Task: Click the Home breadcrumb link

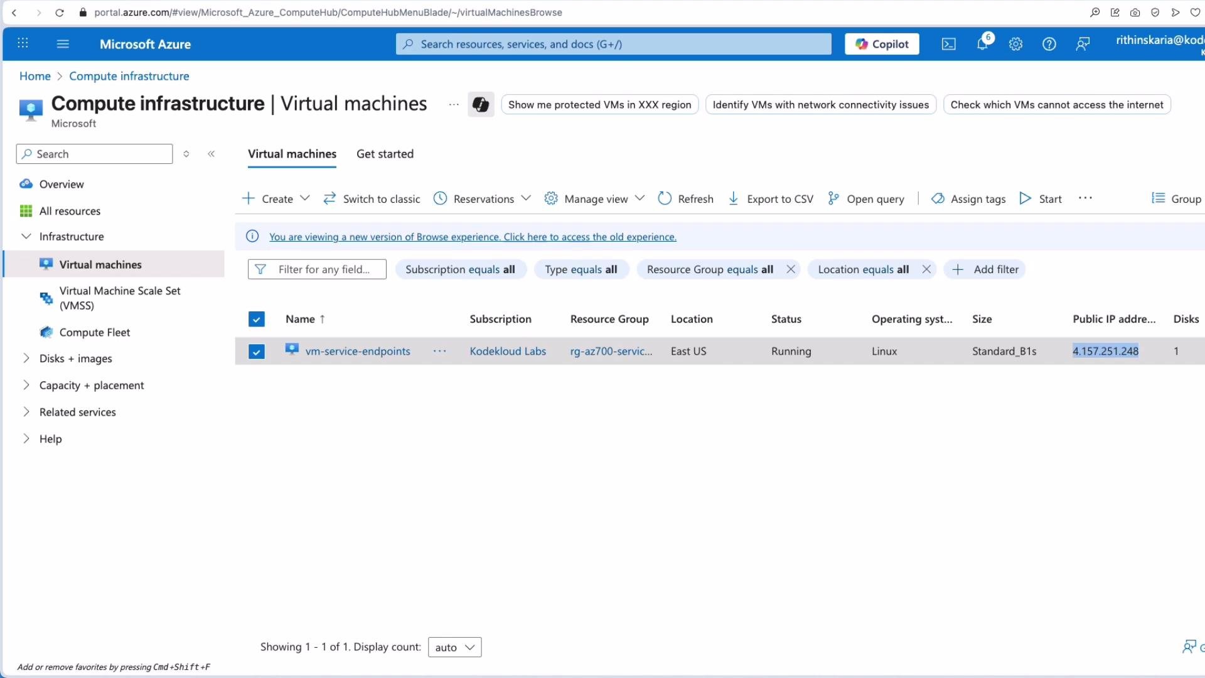Action: coord(35,76)
